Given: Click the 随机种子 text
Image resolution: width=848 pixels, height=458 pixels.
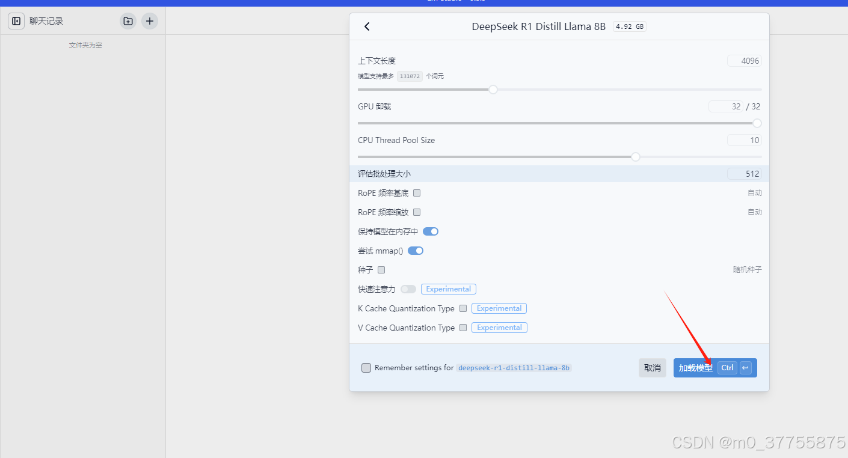Looking at the screenshot, I should pos(748,270).
